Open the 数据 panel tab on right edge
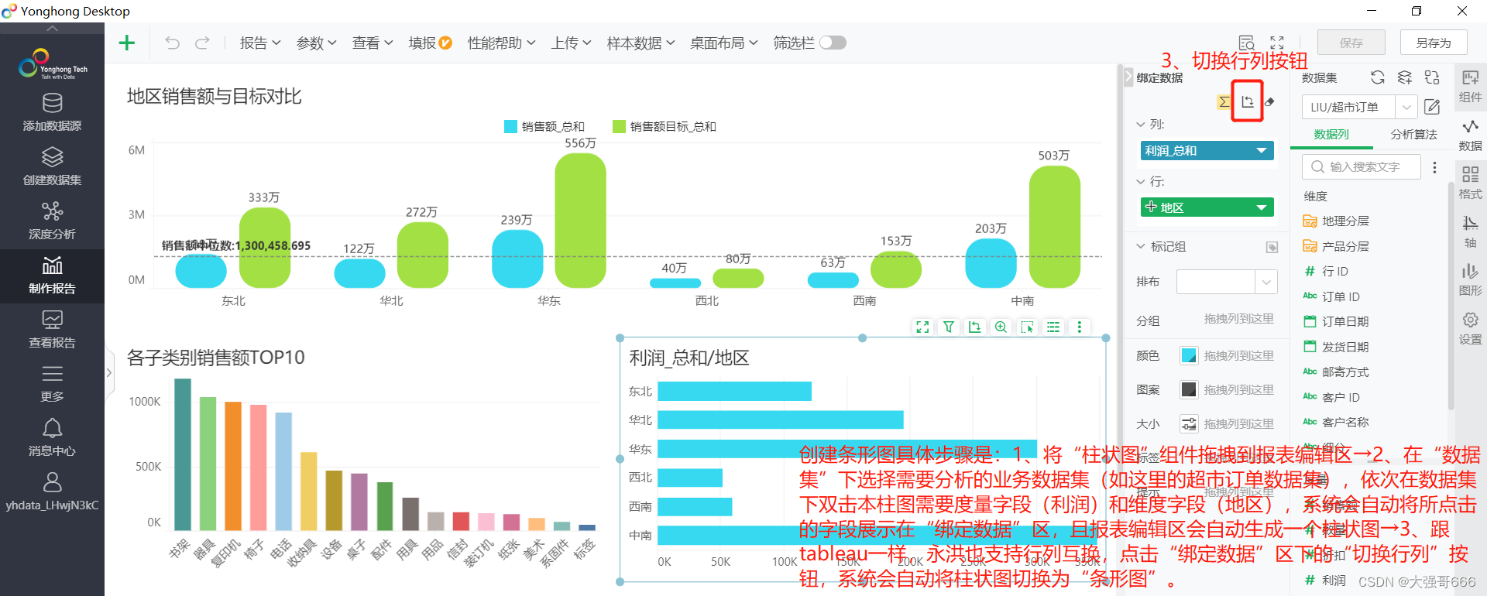Viewport: 1487px width, 596px height. tap(1470, 135)
